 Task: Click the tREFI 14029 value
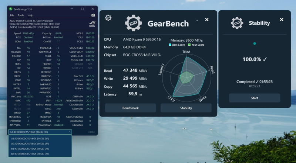pyautogui.click(x=58, y=101)
